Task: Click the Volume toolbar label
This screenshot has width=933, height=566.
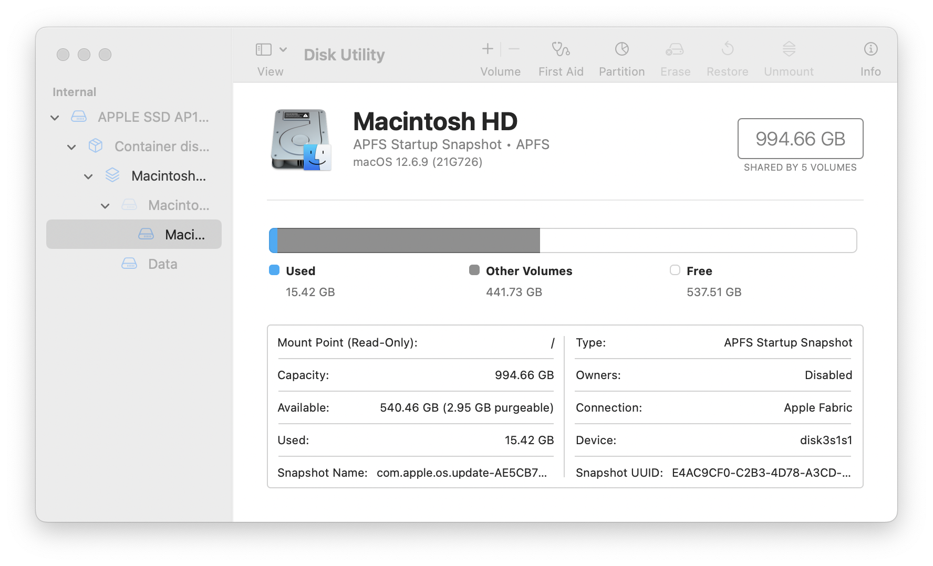Action: click(501, 71)
